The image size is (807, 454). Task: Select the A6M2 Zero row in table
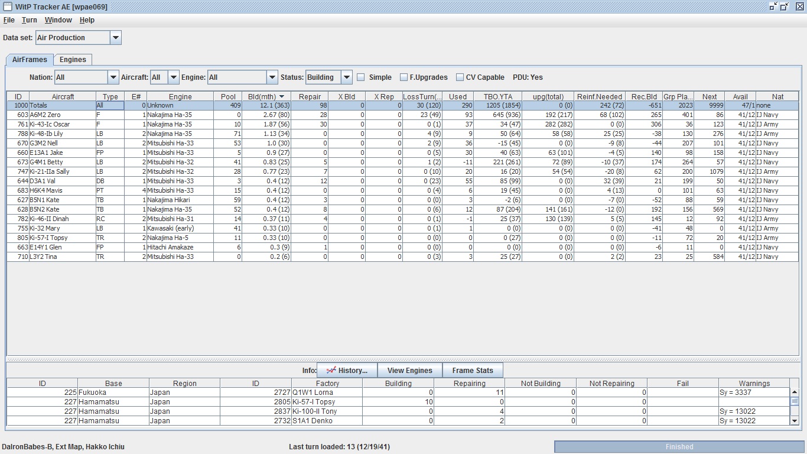click(62, 115)
